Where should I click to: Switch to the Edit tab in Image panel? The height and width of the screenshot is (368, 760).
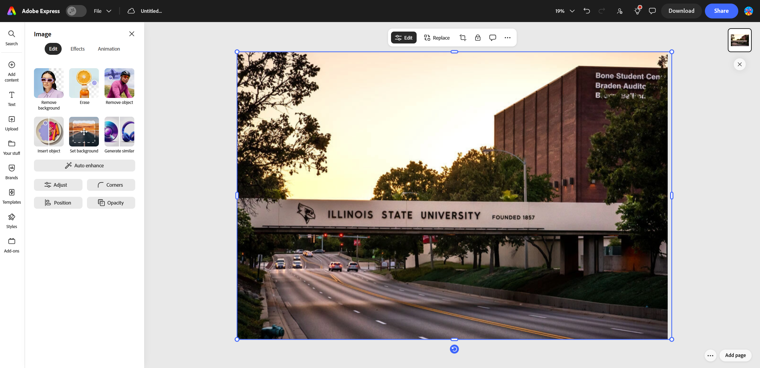coord(53,49)
